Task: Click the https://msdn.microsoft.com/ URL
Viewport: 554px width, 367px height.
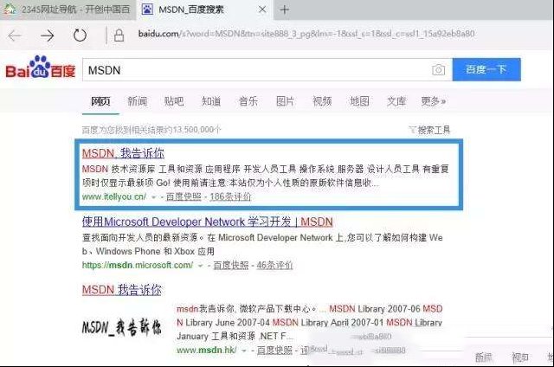Action: pyautogui.click(x=138, y=265)
